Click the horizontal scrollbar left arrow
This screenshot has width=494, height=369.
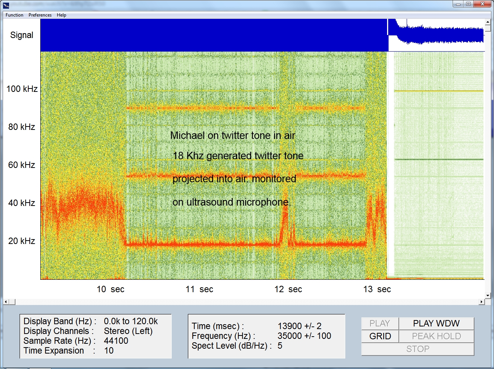[6, 302]
